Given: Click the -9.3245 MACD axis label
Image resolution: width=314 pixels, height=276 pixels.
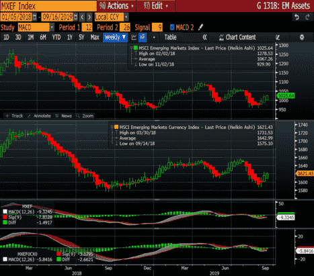Looking at the screenshot, I should click(286, 218).
